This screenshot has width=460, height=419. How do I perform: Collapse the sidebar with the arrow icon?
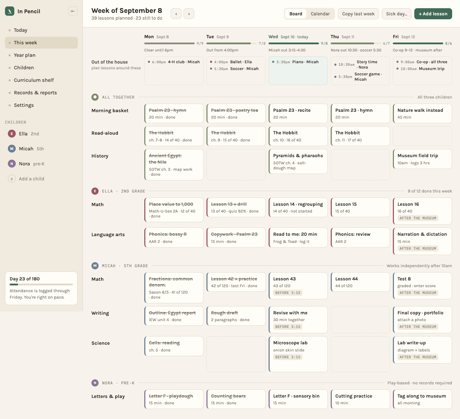(73, 11)
